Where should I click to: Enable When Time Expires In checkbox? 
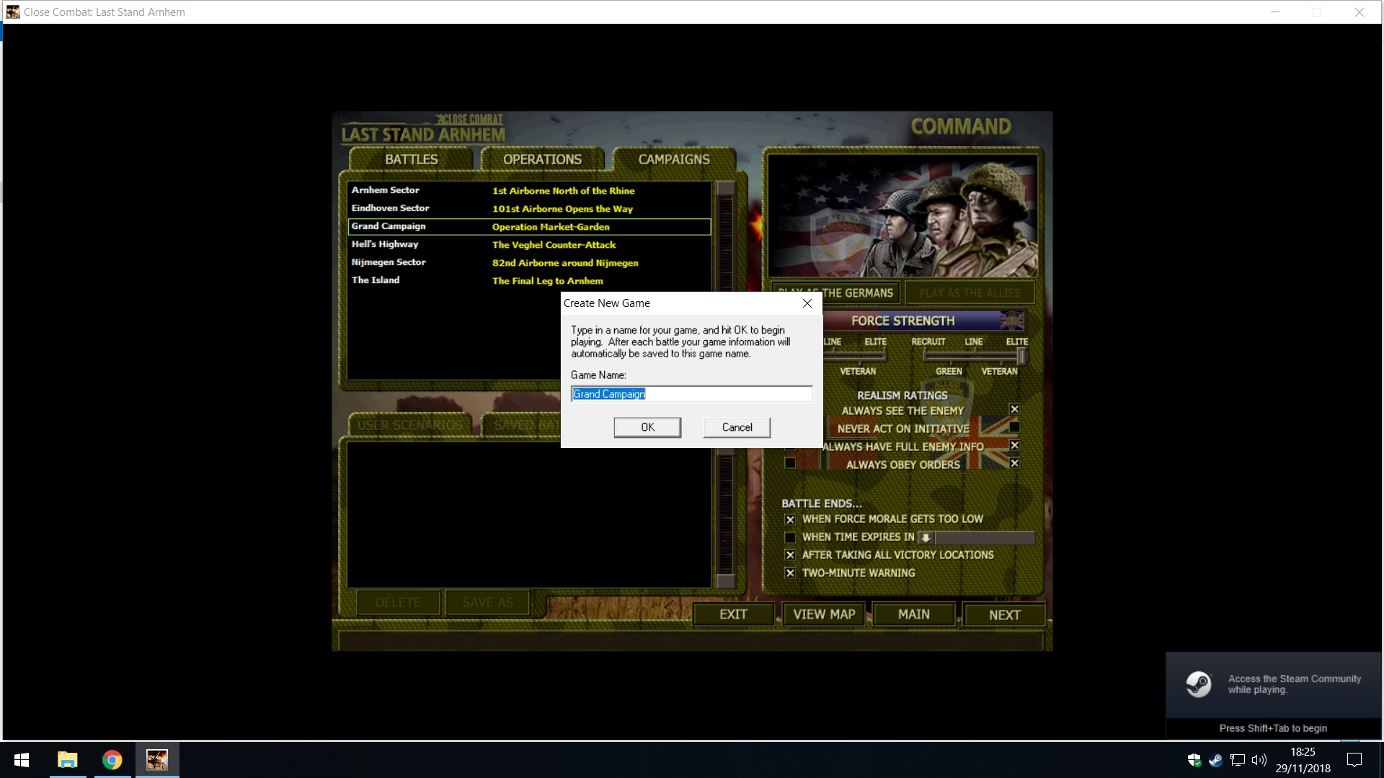click(x=790, y=537)
